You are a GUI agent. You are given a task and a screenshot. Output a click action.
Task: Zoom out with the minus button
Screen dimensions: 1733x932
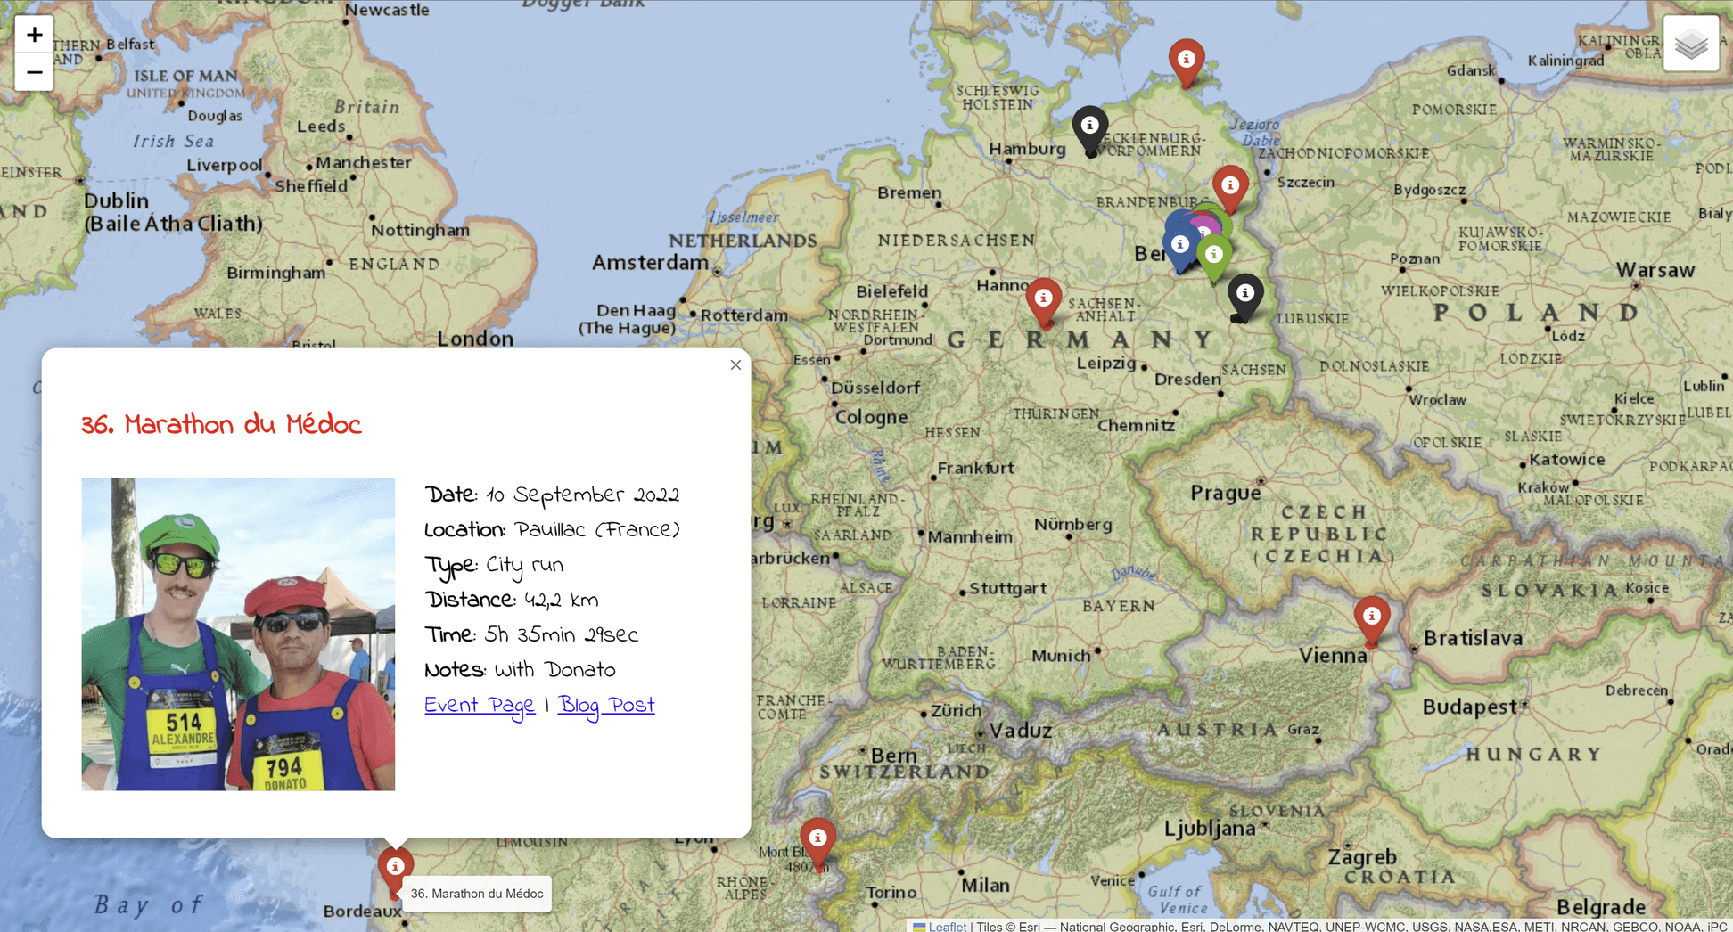point(34,72)
